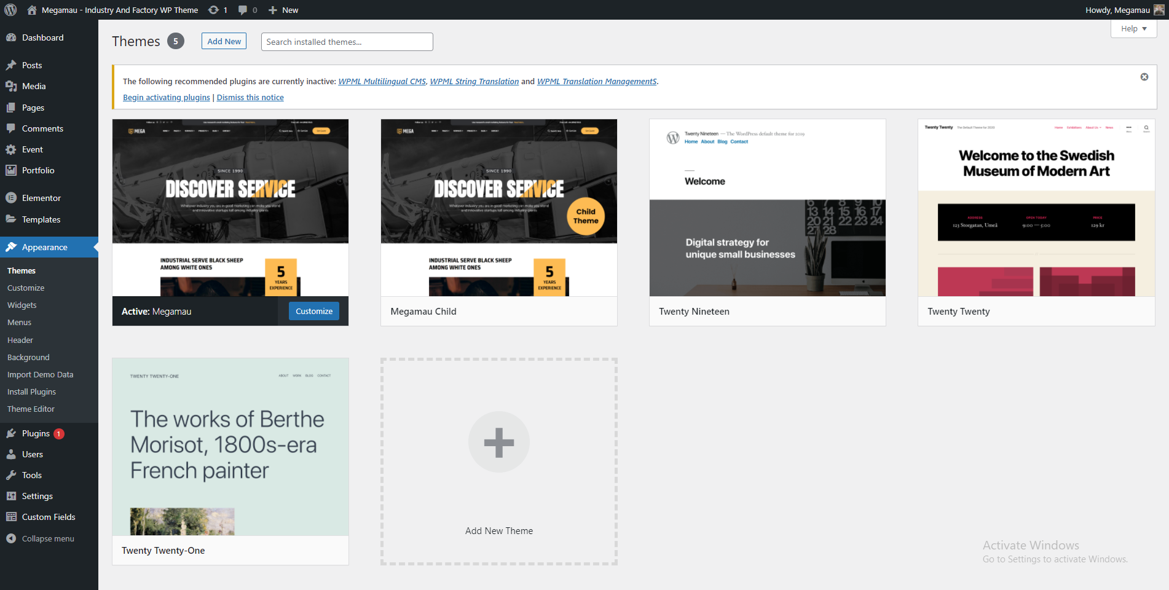
Task: Open comments bubble icon in admin bar
Action: (x=243, y=10)
